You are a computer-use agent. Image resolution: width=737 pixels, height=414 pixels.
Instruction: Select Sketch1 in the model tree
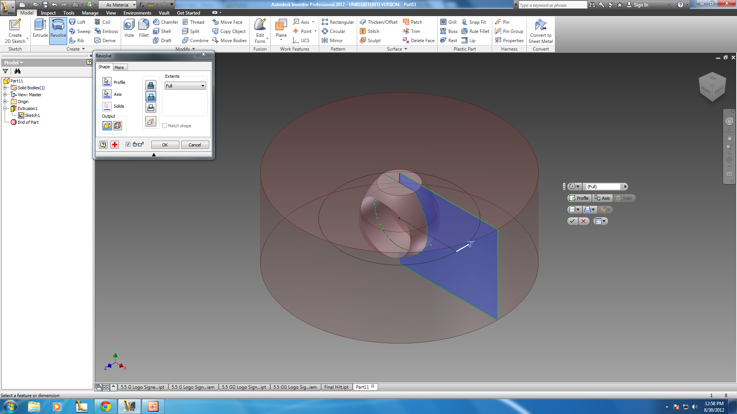(29, 115)
